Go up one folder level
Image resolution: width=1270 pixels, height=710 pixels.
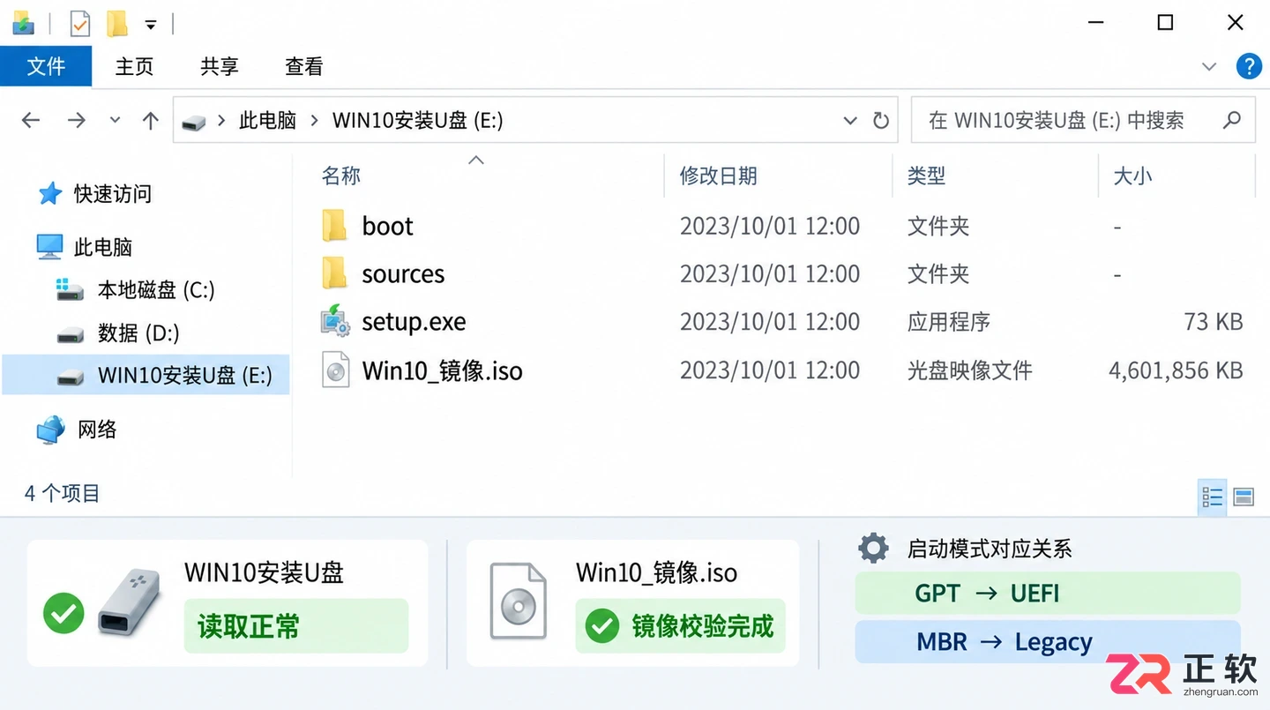click(x=151, y=120)
